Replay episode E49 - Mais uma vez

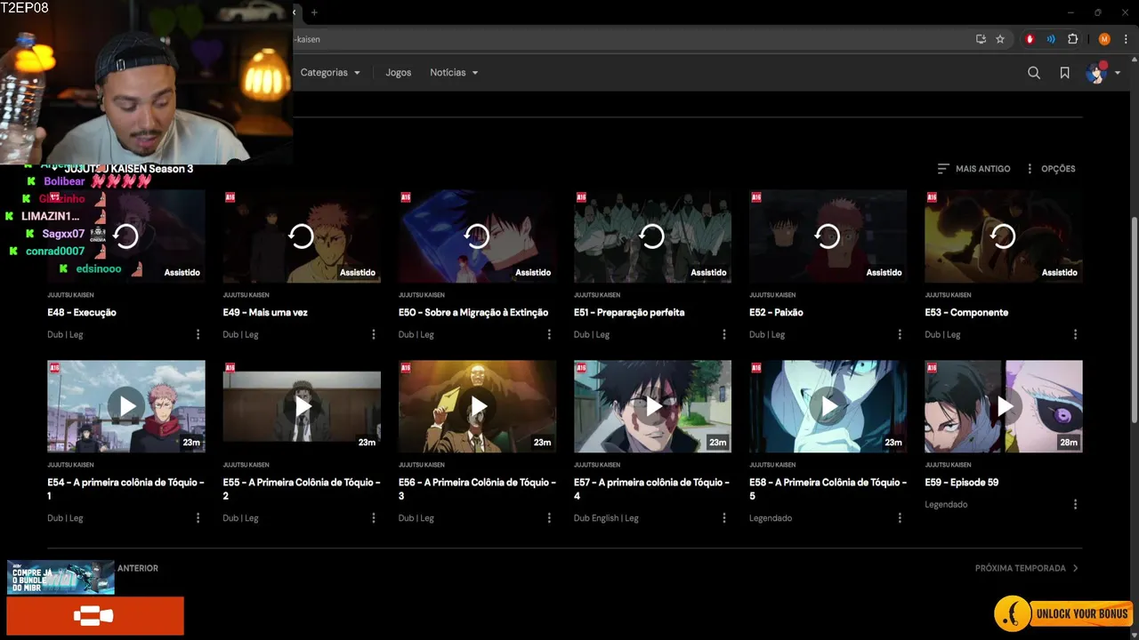(x=302, y=236)
